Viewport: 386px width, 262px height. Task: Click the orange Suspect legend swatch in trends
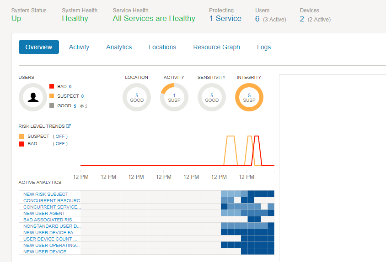[21, 136]
